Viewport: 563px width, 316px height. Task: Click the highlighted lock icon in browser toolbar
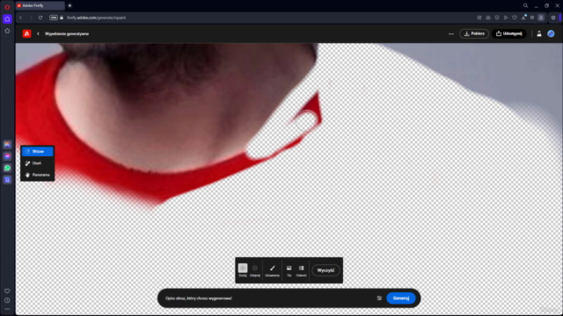[x=541, y=18]
